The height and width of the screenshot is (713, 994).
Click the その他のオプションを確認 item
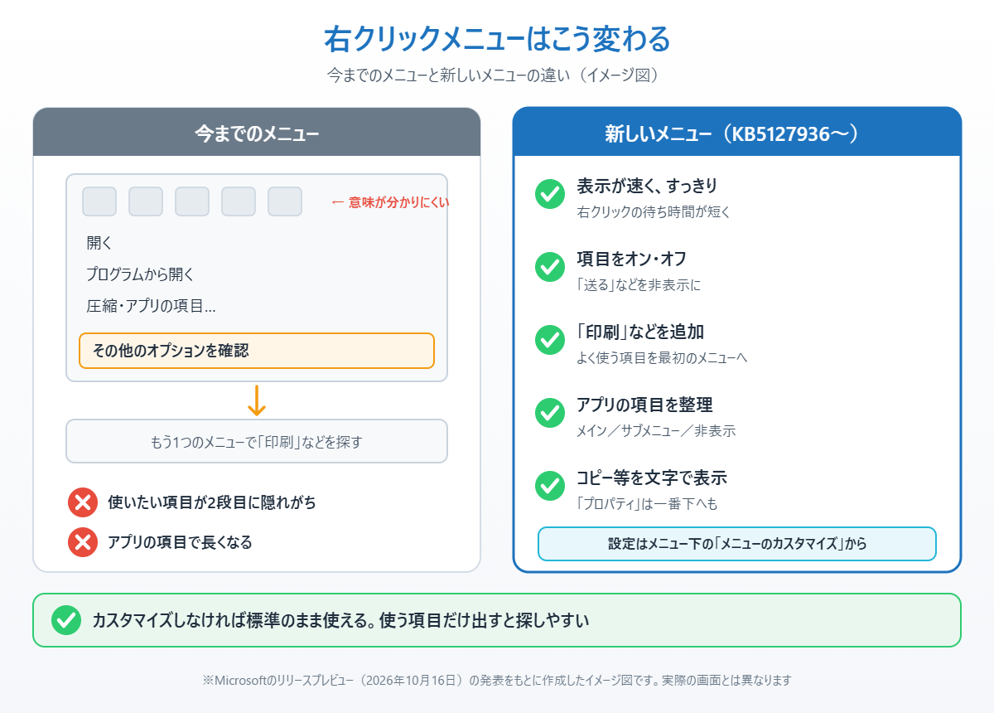[257, 351]
